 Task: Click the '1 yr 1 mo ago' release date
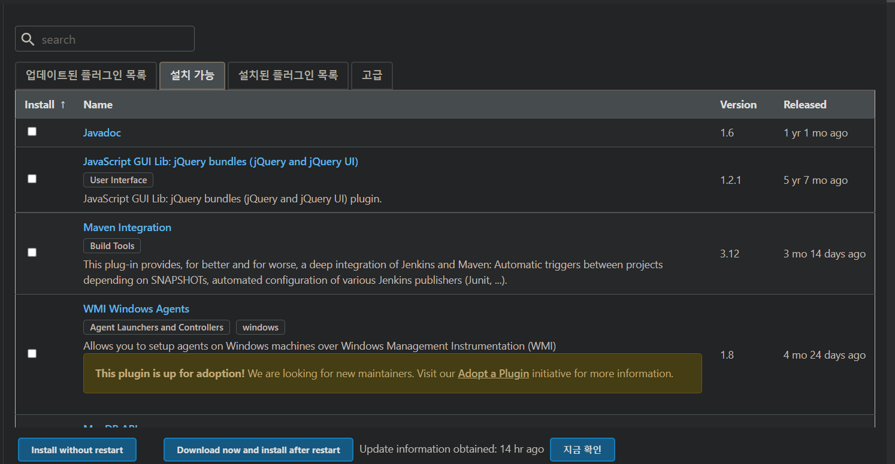815,133
